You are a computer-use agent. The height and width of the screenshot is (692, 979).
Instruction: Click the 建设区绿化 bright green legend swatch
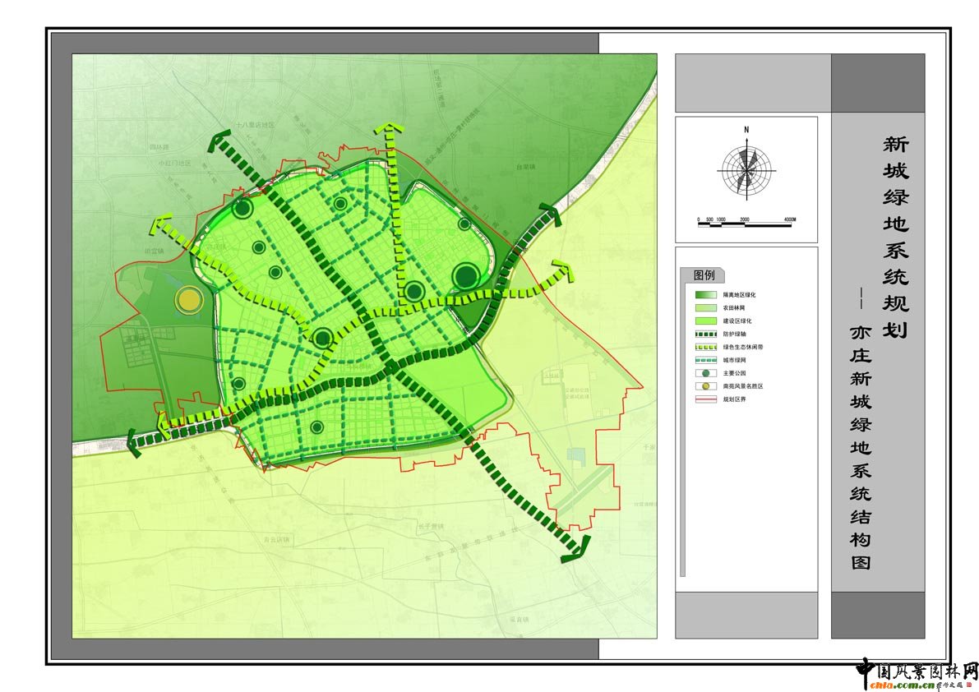click(x=705, y=321)
